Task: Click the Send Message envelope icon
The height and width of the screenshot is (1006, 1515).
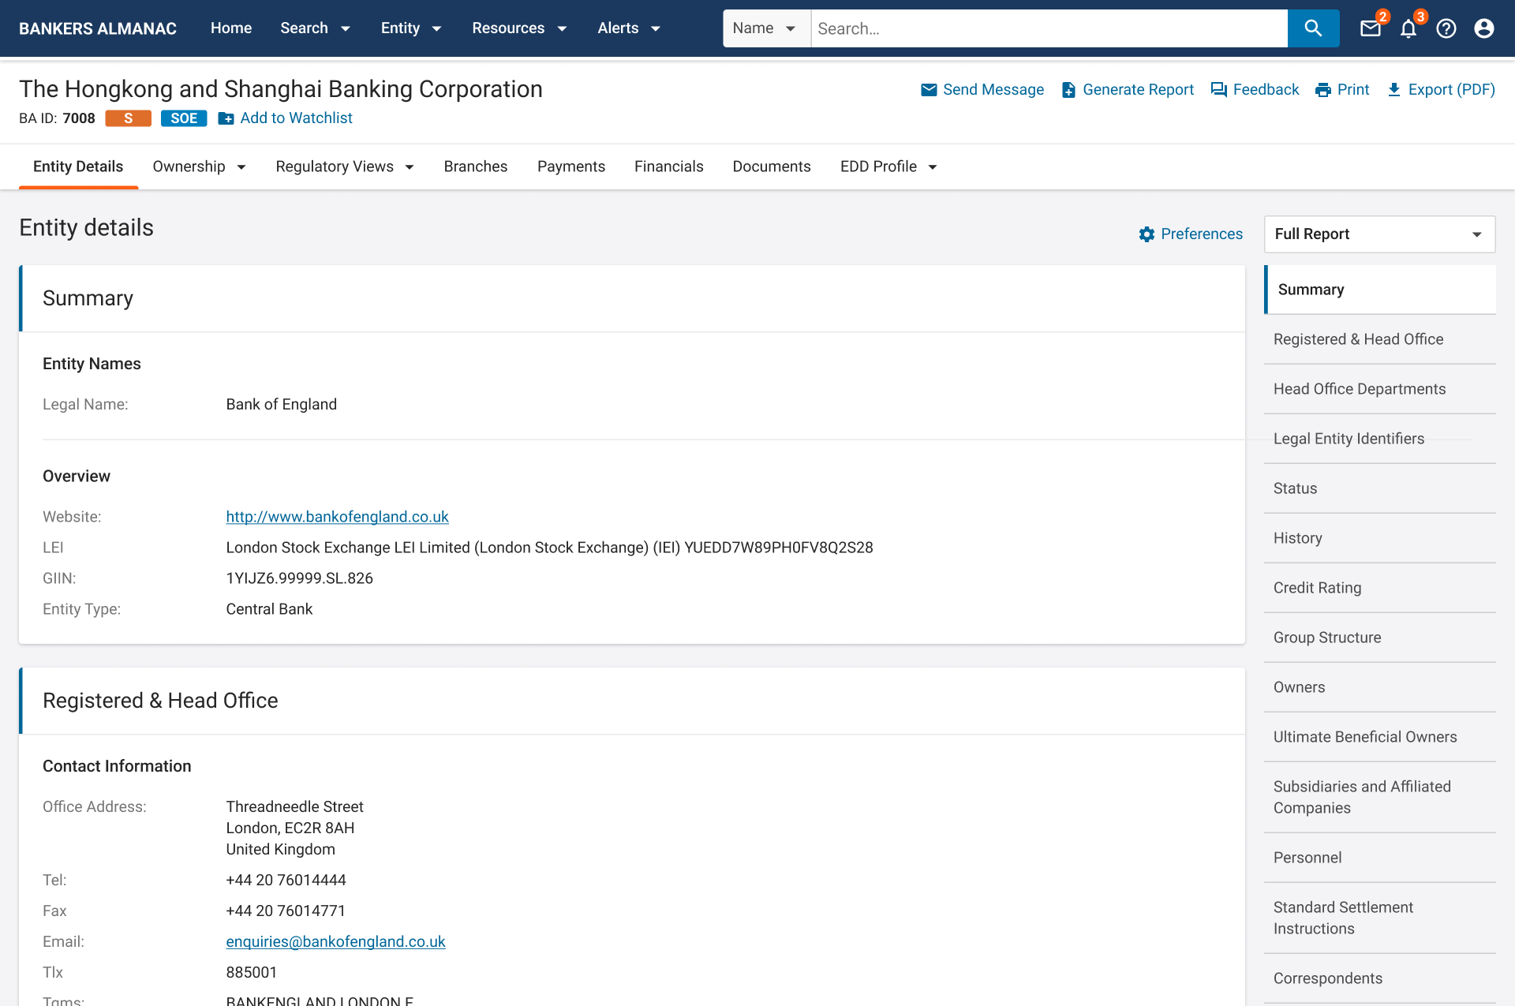Action: [929, 90]
